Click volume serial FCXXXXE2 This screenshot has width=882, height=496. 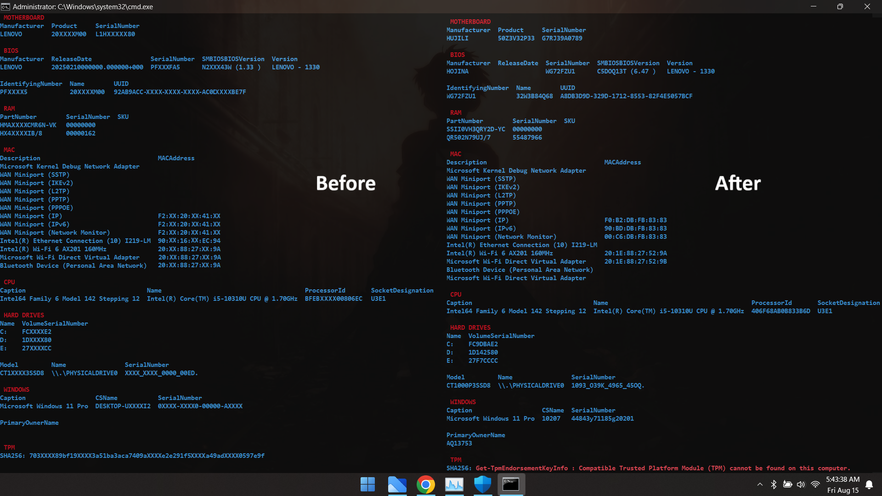click(x=37, y=332)
